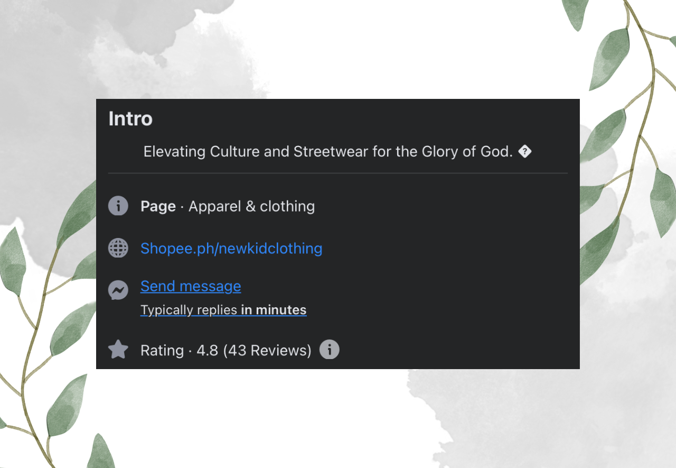Click the Intro heading

coord(130,118)
